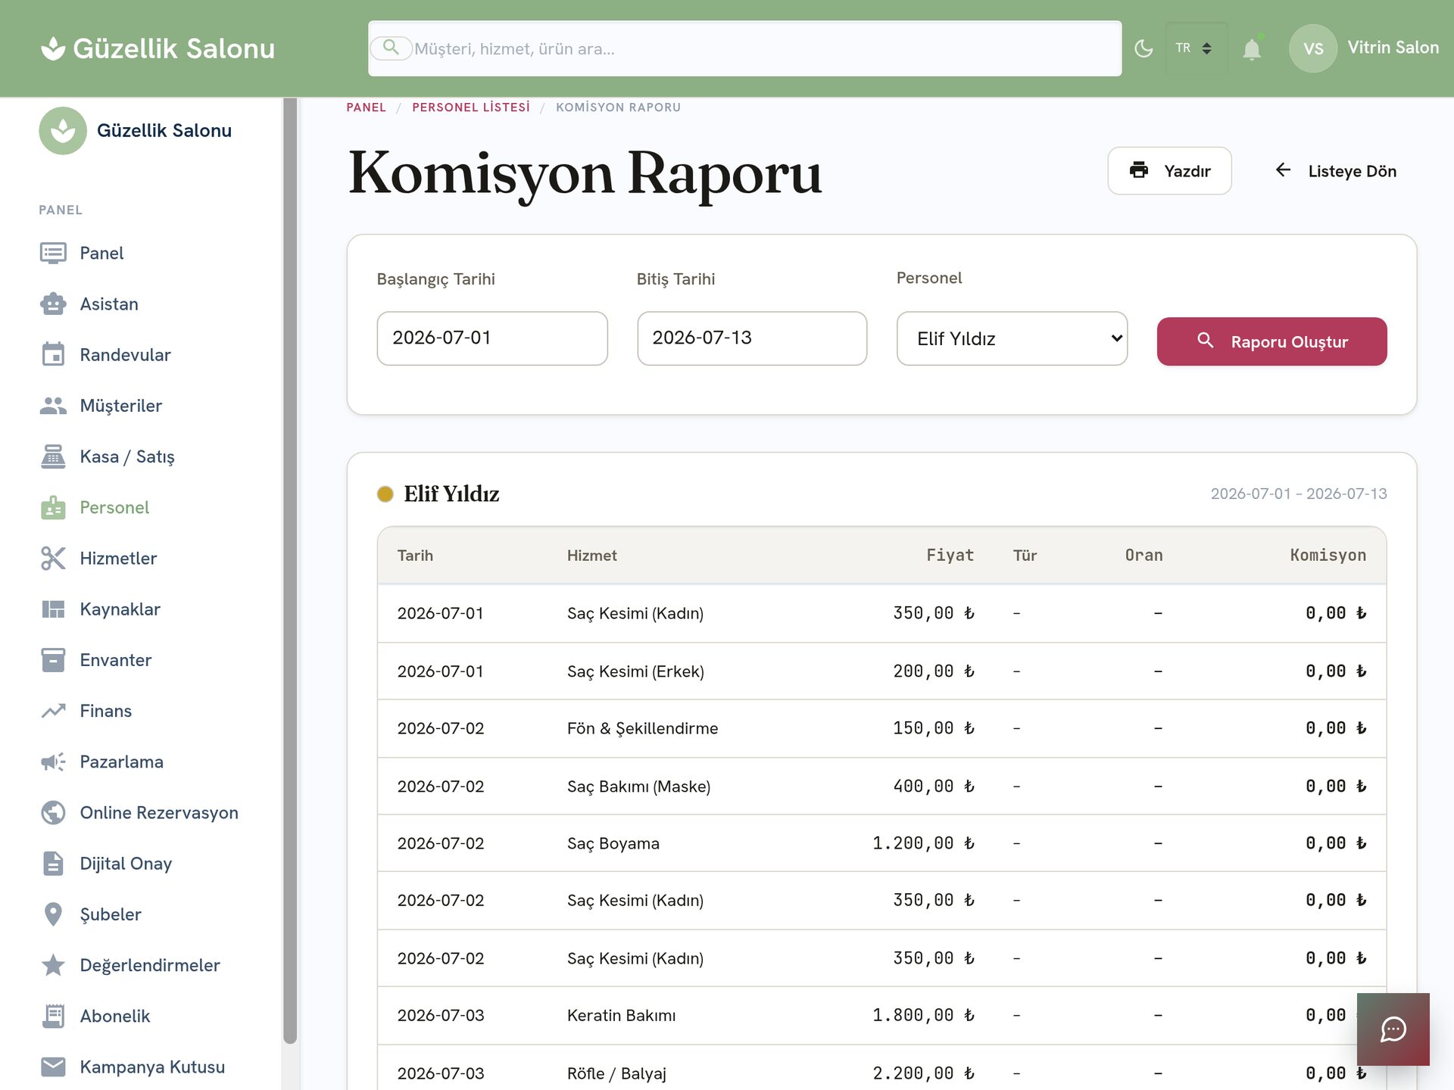Follow the PANEL breadcrumb link

click(x=366, y=107)
